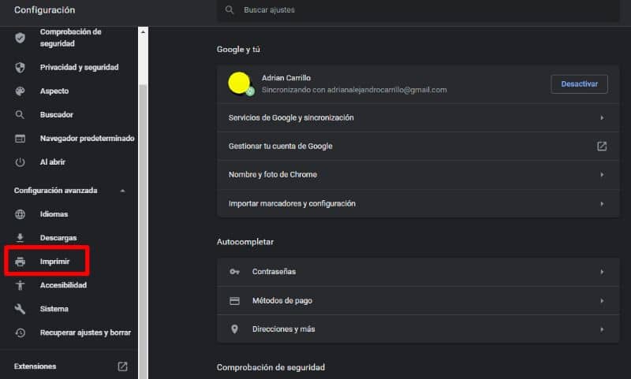The width and height of the screenshot is (631, 379).
Task: Click the yellow profile avatar
Action: (x=240, y=83)
